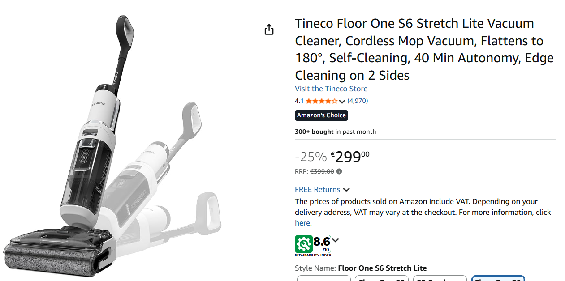Click the Amazon's Choice badge
The width and height of the screenshot is (565, 281).
pos(321,115)
